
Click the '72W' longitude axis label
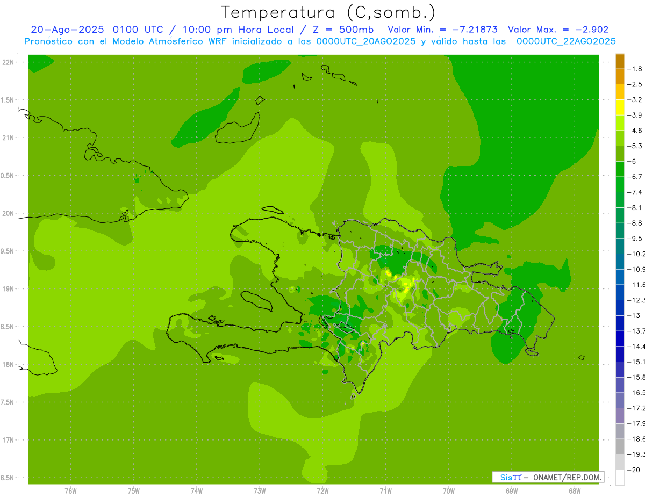coord(322,490)
